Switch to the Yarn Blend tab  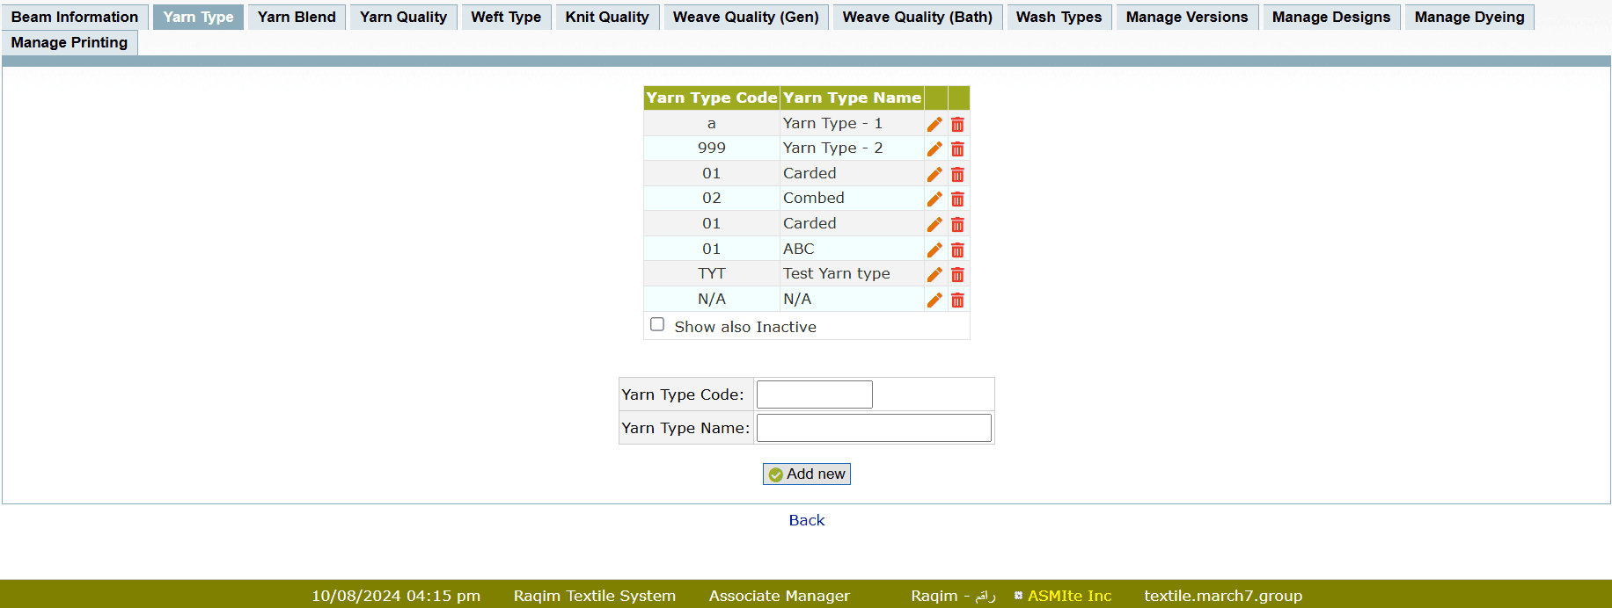click(x=297, y=17)
